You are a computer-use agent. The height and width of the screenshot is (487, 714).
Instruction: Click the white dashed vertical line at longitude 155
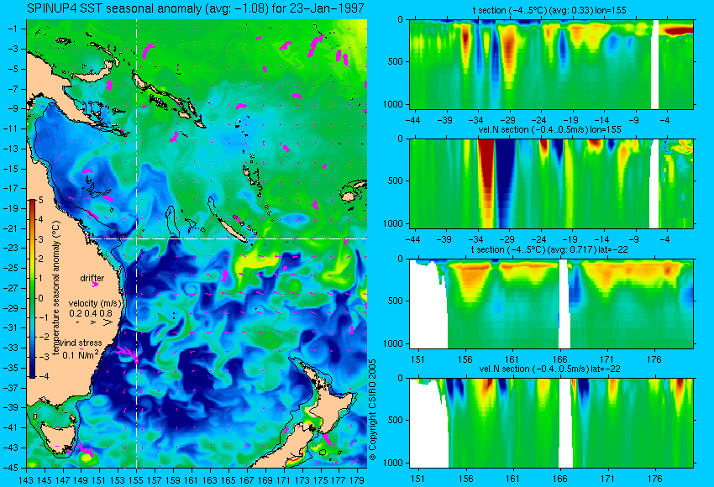[137, 243]
